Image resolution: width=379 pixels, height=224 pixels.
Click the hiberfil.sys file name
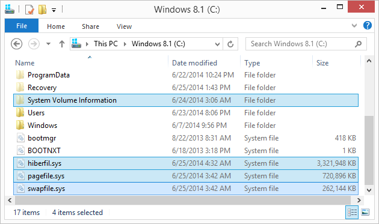coord(45,163)
